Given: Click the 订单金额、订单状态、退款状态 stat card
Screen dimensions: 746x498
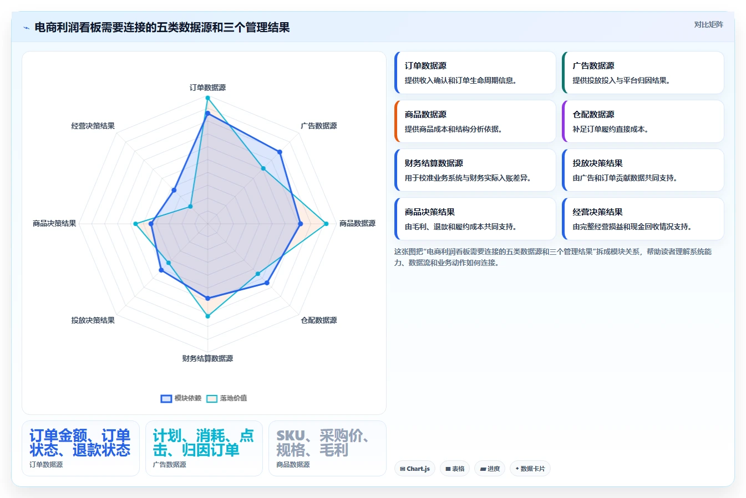Looking at the screenshot, I should coord(80,448).
